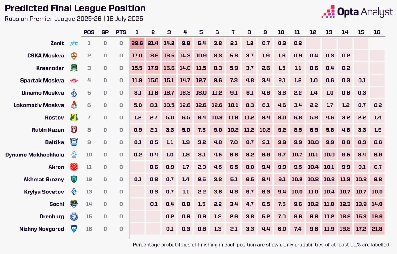The height and width of the screenshot is (254, 397).
Task: Click the GP column header
Action: (105, 32)
